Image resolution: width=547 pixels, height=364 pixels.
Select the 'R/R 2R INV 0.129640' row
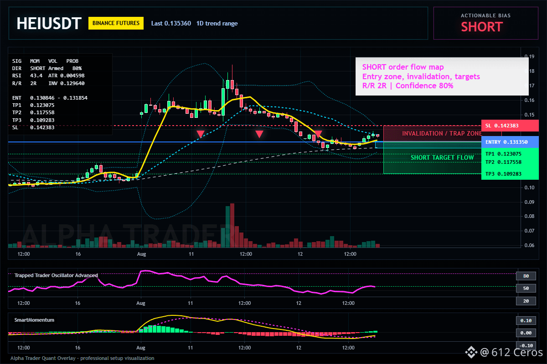(x=48, y=83)
